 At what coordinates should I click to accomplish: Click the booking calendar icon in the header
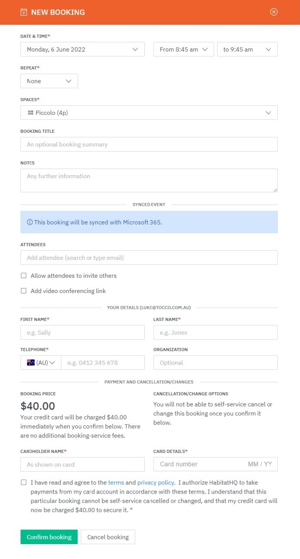point(23,12)
